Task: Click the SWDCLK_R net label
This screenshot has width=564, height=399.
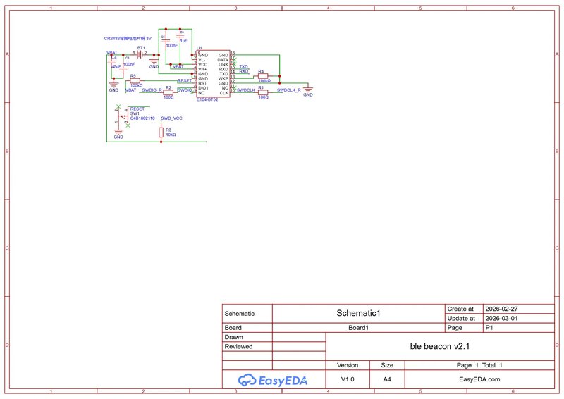Action: [x=289, y=90]
